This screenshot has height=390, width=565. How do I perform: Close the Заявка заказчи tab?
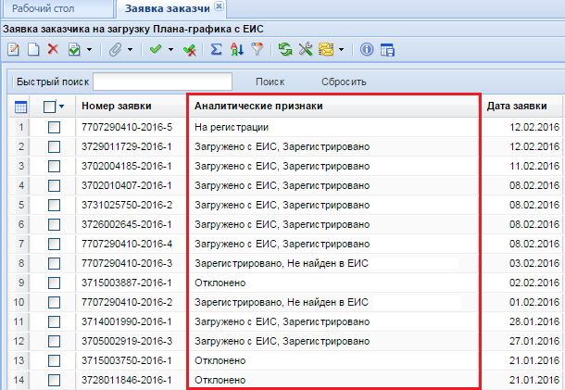tap(219, 7)
